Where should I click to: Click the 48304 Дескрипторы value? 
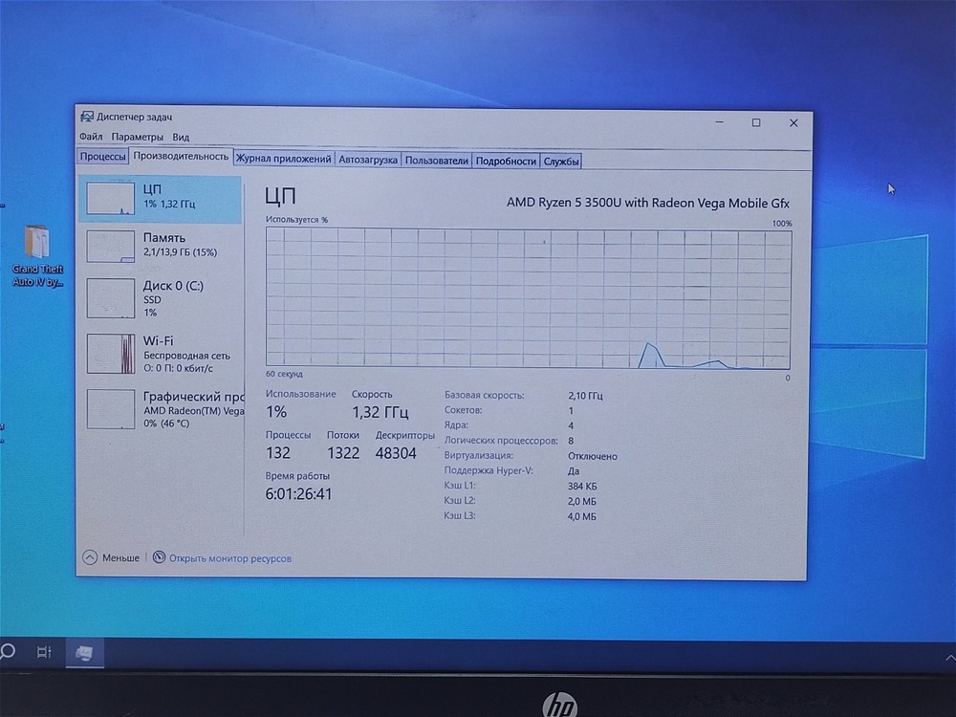[396, 453]
